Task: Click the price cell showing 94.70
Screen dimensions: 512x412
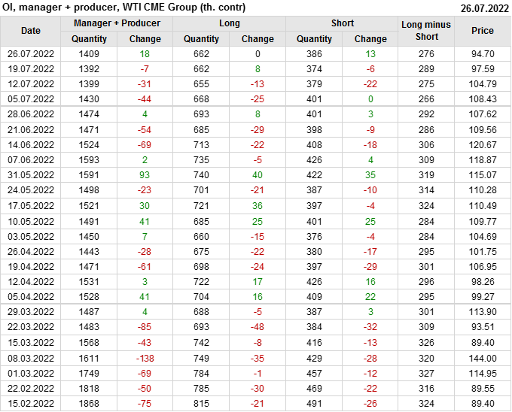Action: (x=483, y=54)
